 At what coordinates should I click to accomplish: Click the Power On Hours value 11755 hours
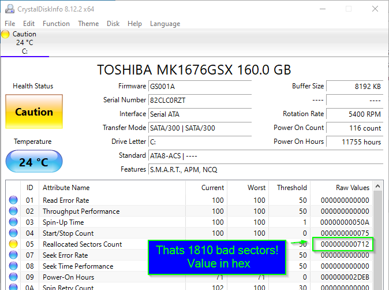point(355,142)
